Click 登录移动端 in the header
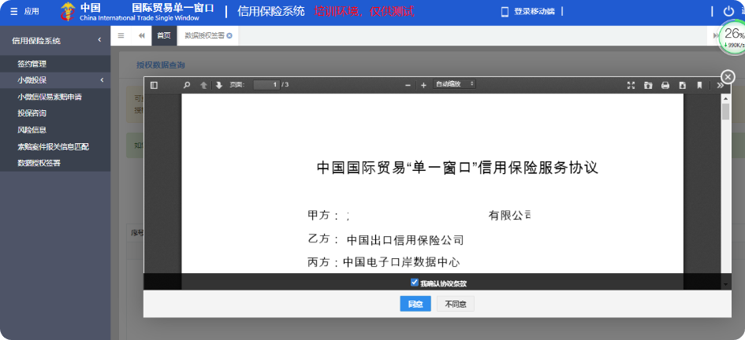Image resolution: width=745 pixels, height=340 pixels. [528, 12]
